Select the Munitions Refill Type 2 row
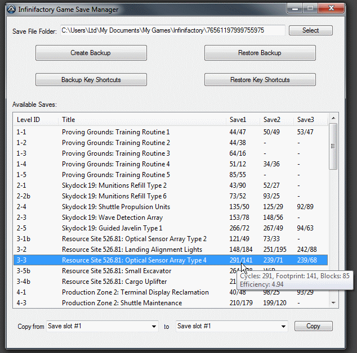 tap(171, 185)
